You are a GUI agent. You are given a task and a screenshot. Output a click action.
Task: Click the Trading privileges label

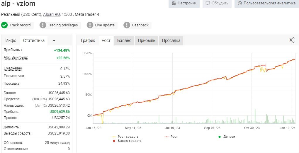coord(63,25)
